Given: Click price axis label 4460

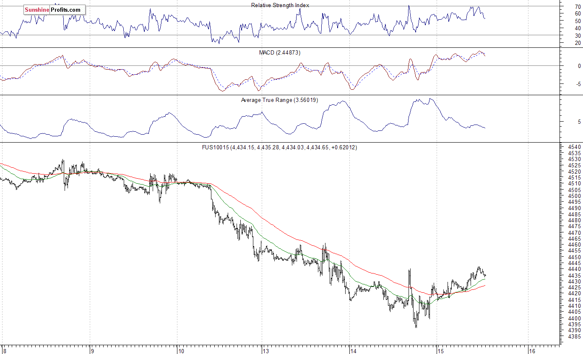Looking at the screenshot, I should pos(575,245).
